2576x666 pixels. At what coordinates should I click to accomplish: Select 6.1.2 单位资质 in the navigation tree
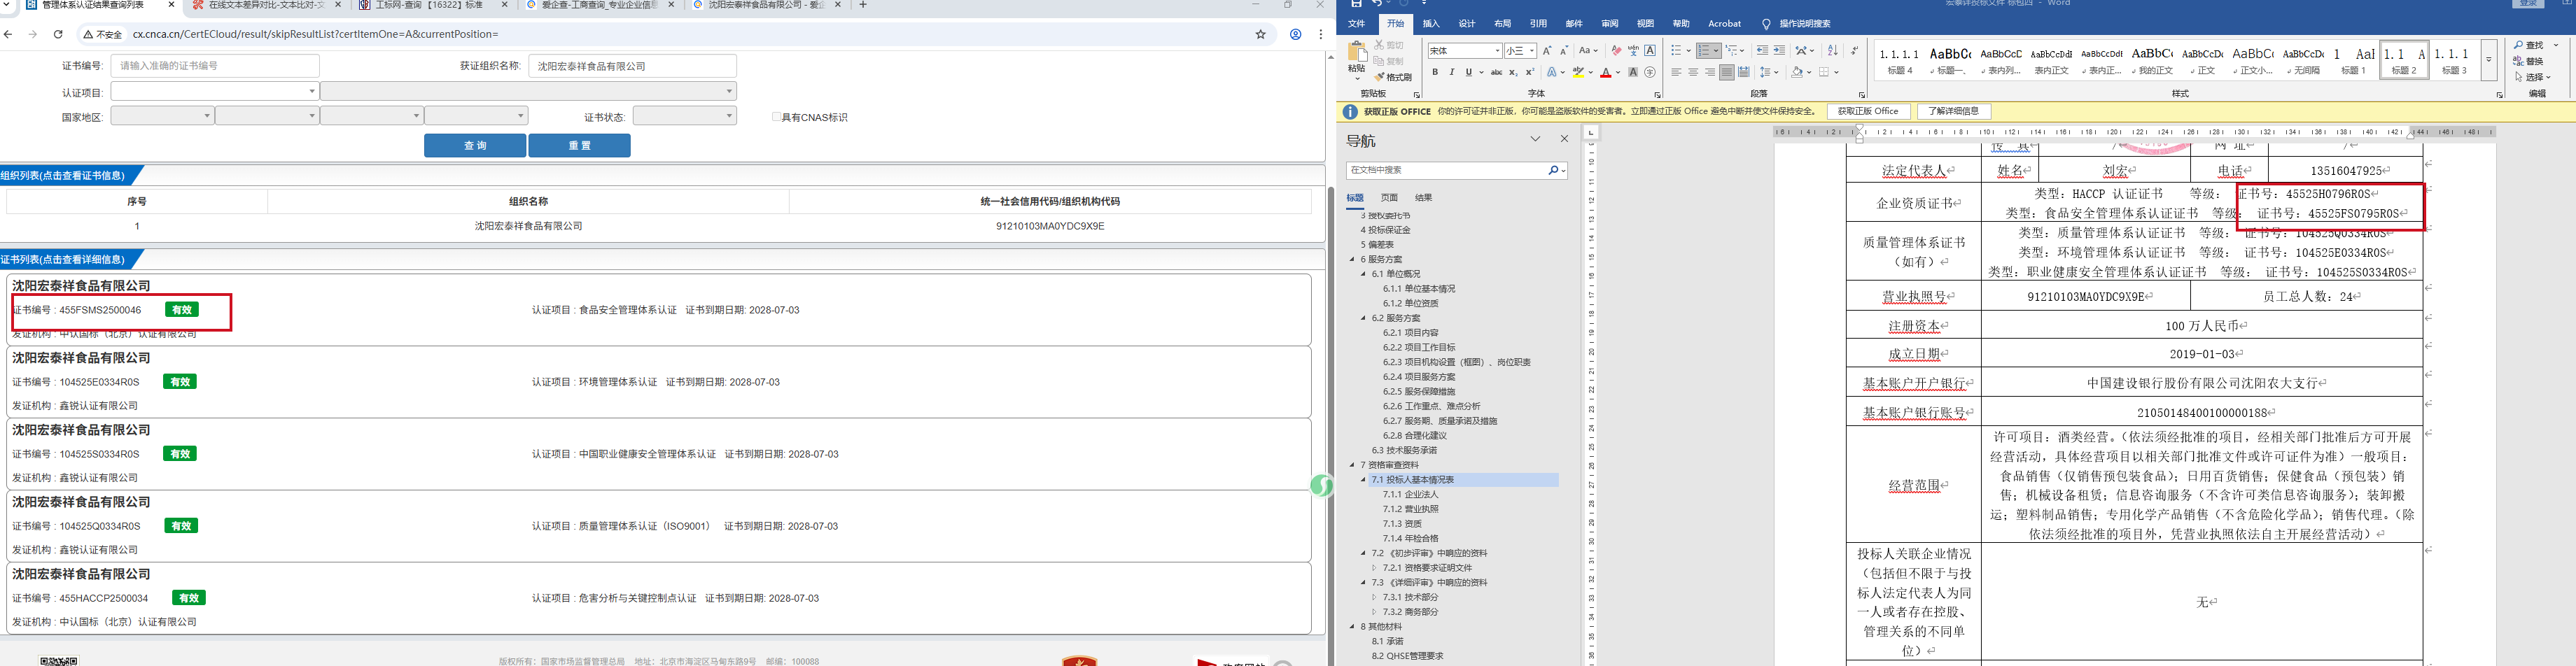[1410, 304]
